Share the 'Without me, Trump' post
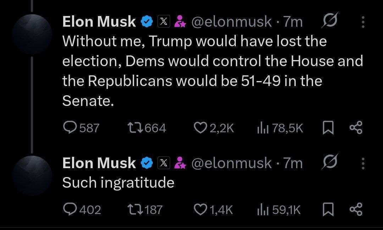This screenshot has height=230, width=383. pyautogui.click(x=356, y=128)
